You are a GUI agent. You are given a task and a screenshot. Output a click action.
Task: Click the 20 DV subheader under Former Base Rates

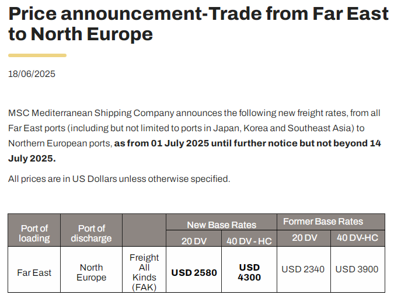tap(304, 238)
